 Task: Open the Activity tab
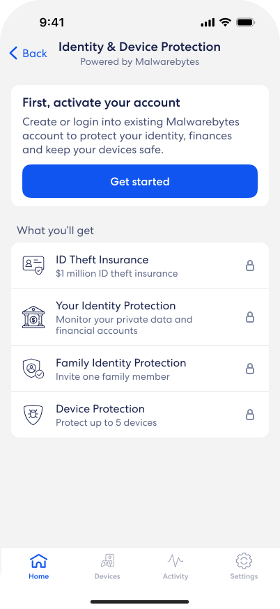pyautogui.click(x=176, y=566)
